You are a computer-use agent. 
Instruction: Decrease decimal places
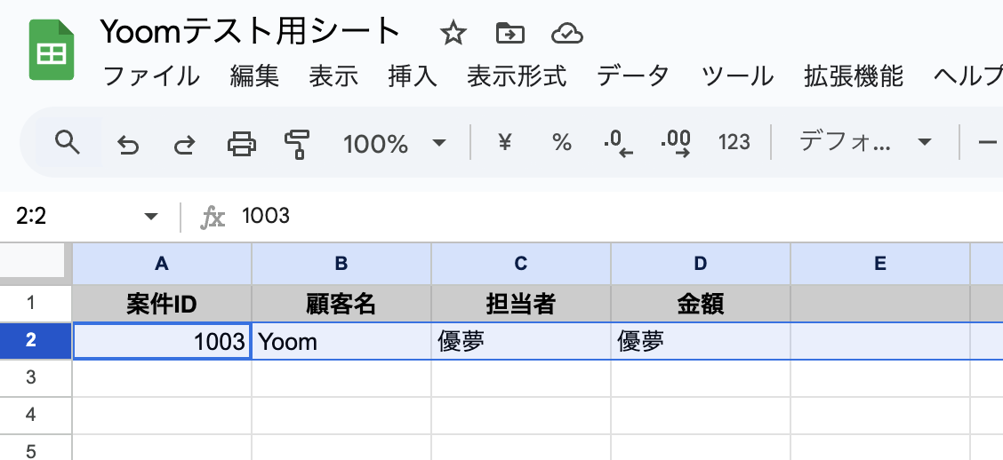(618, 142)
